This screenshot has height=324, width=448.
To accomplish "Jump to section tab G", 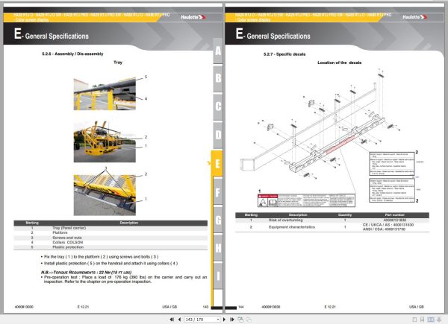I will coord(218,220).
